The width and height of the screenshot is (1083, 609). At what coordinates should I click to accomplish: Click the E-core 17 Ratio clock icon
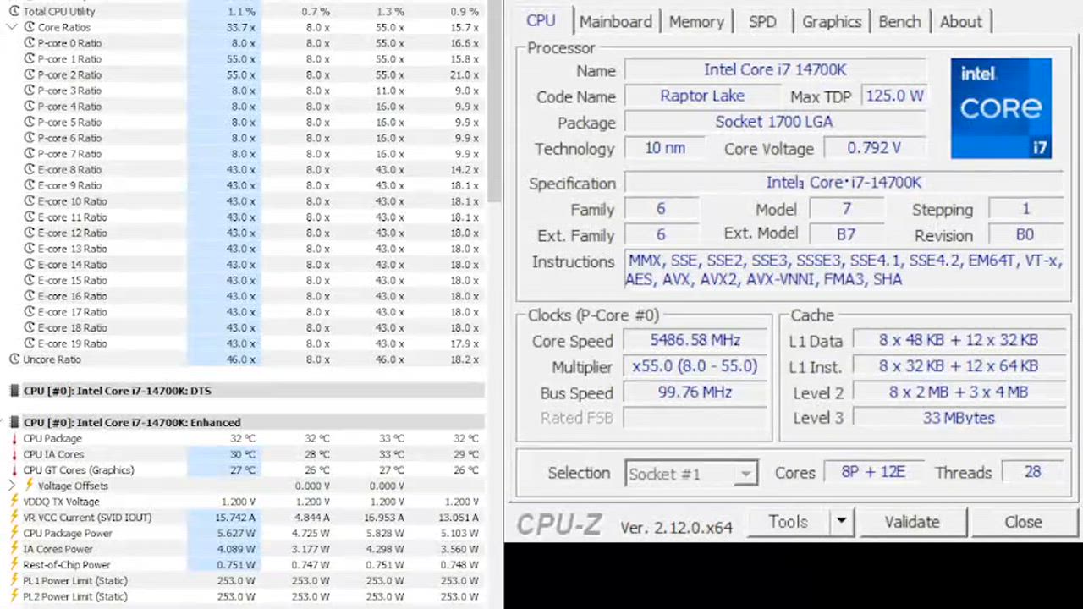[29, 311]
